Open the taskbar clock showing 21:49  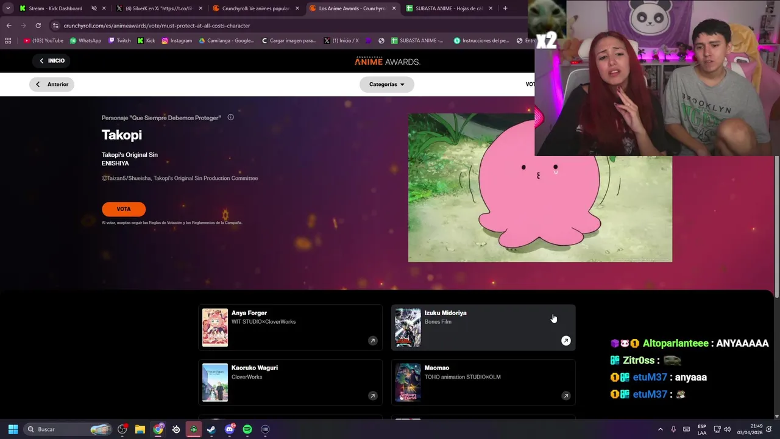(749, 429)
